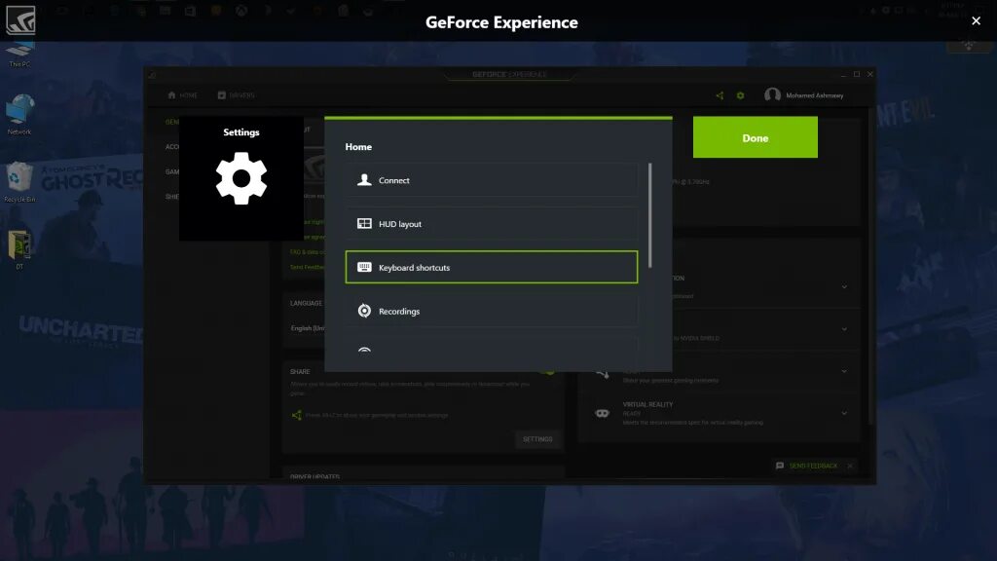
Task: Open the Home tab in the GeForce Experience window
Action: pos(182,95)
